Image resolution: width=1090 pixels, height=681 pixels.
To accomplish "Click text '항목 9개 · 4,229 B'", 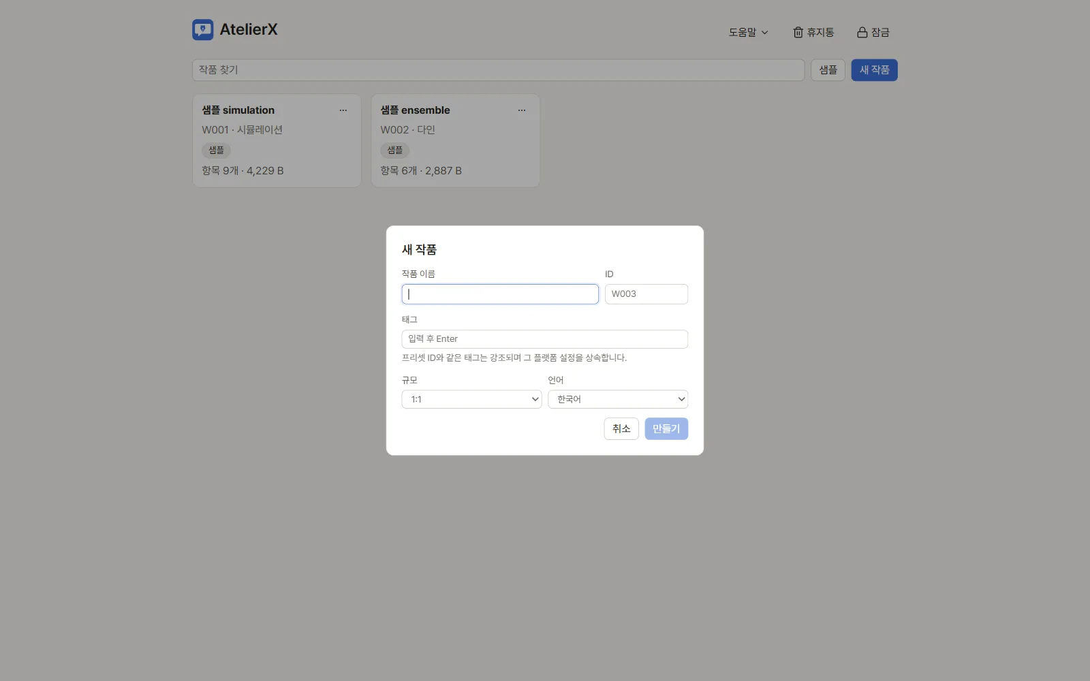I will (243, 171).
